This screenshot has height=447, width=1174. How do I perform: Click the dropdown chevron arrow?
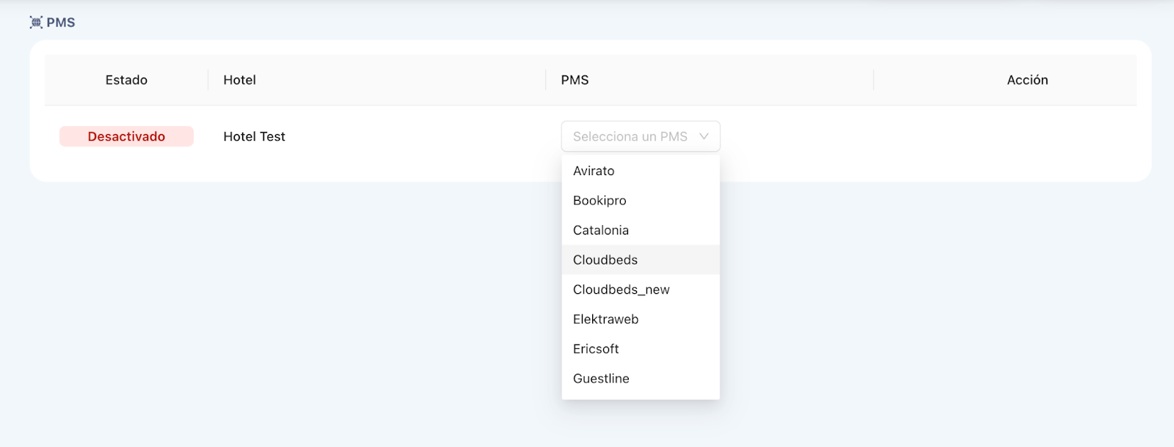click(x=704, y=136)
